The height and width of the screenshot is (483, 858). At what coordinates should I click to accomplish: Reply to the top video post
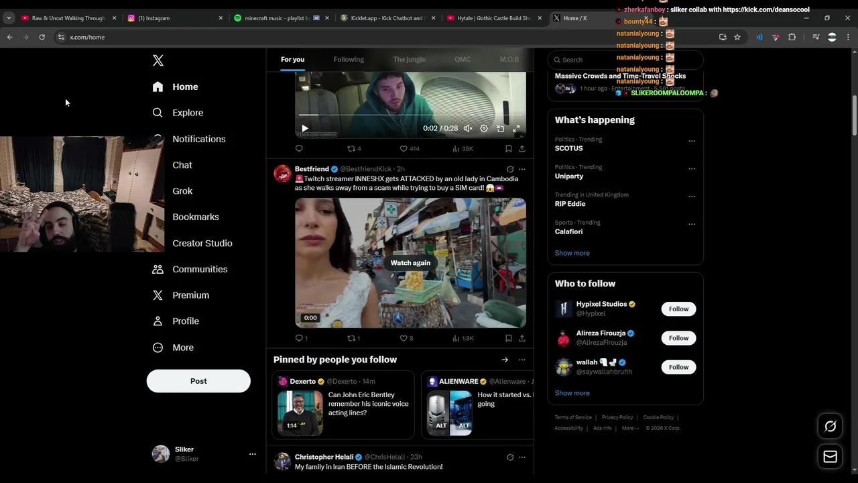(x=299, y=149)
